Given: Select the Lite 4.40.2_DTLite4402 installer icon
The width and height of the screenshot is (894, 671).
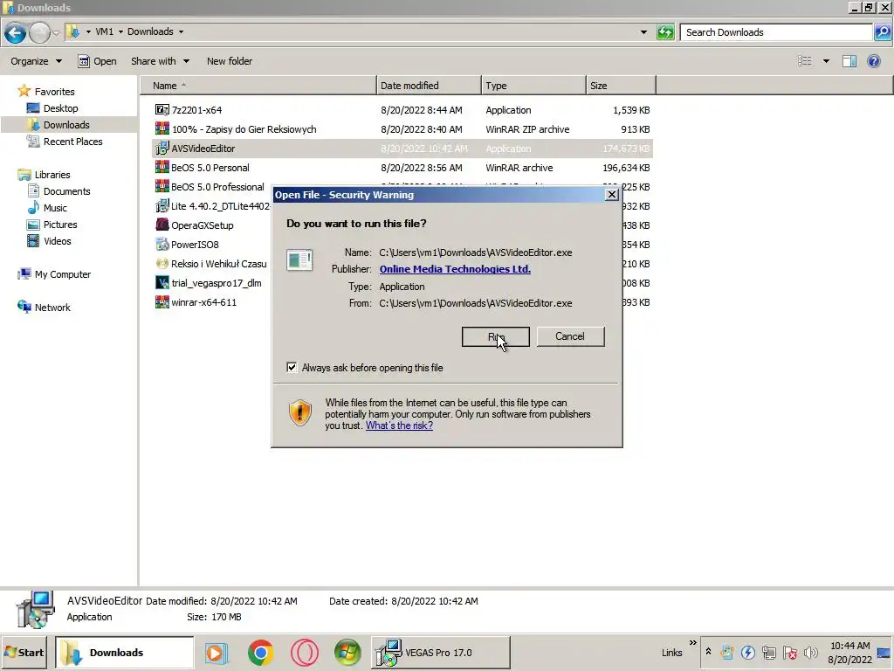Looking at the screenshot, I should (x=162, y=205).
